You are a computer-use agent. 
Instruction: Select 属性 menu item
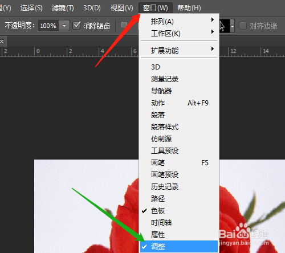click(179, 235)
